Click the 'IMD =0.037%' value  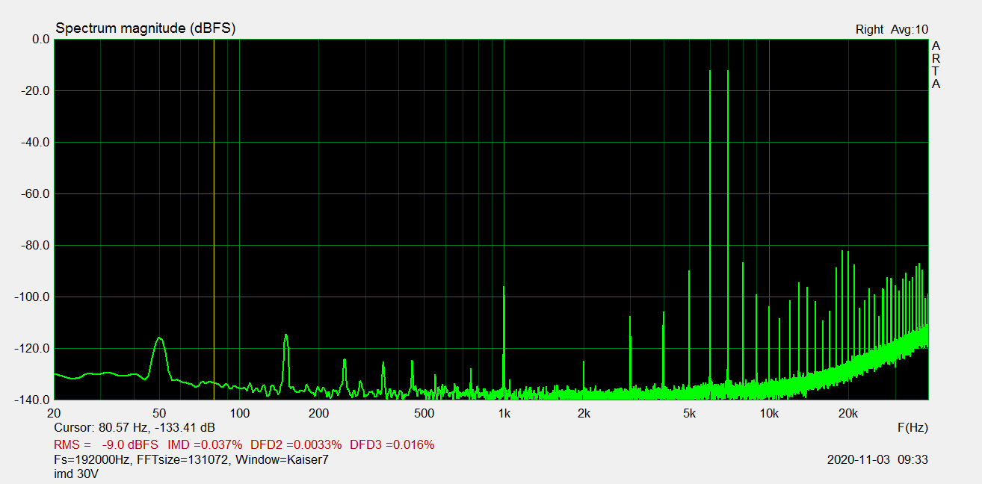pos(205,445)
